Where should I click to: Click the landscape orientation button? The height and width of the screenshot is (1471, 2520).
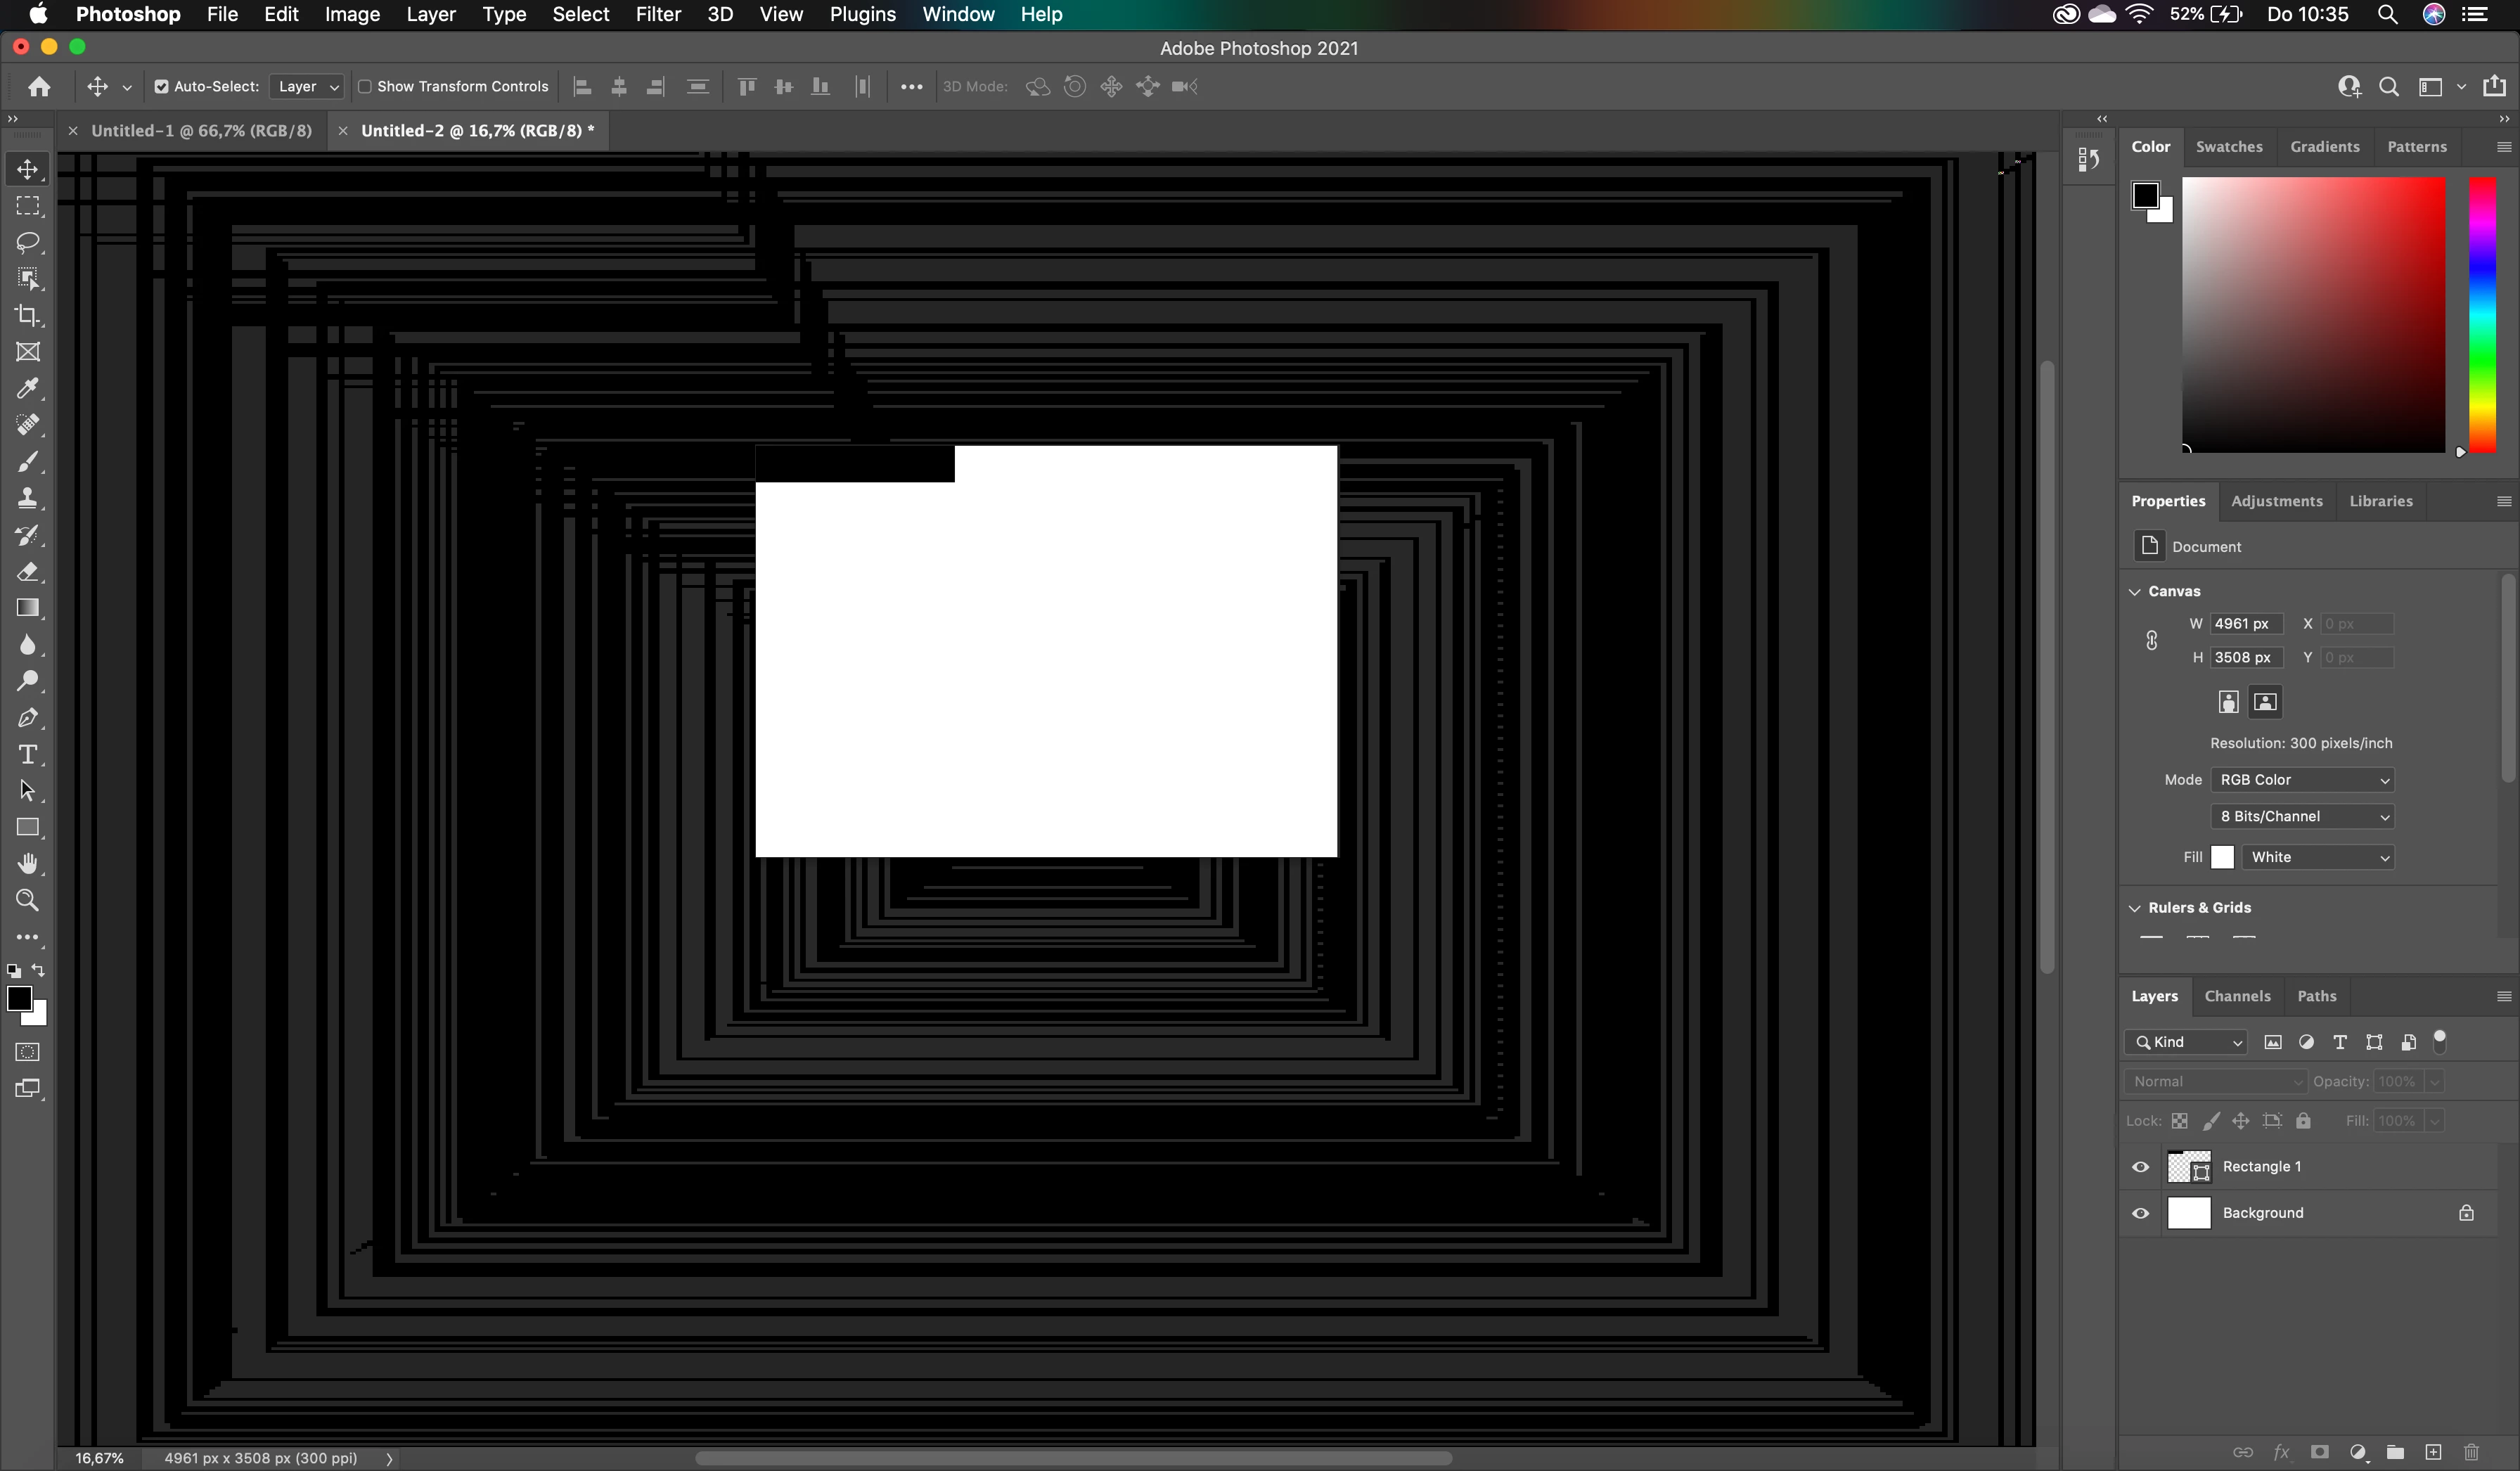2265,702
